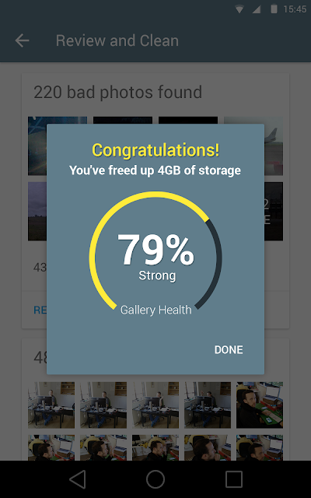Viewport: 311px width, 498px height.
Task: Open the top-row man at green desk photo
Action: click(x=260, y=405)
